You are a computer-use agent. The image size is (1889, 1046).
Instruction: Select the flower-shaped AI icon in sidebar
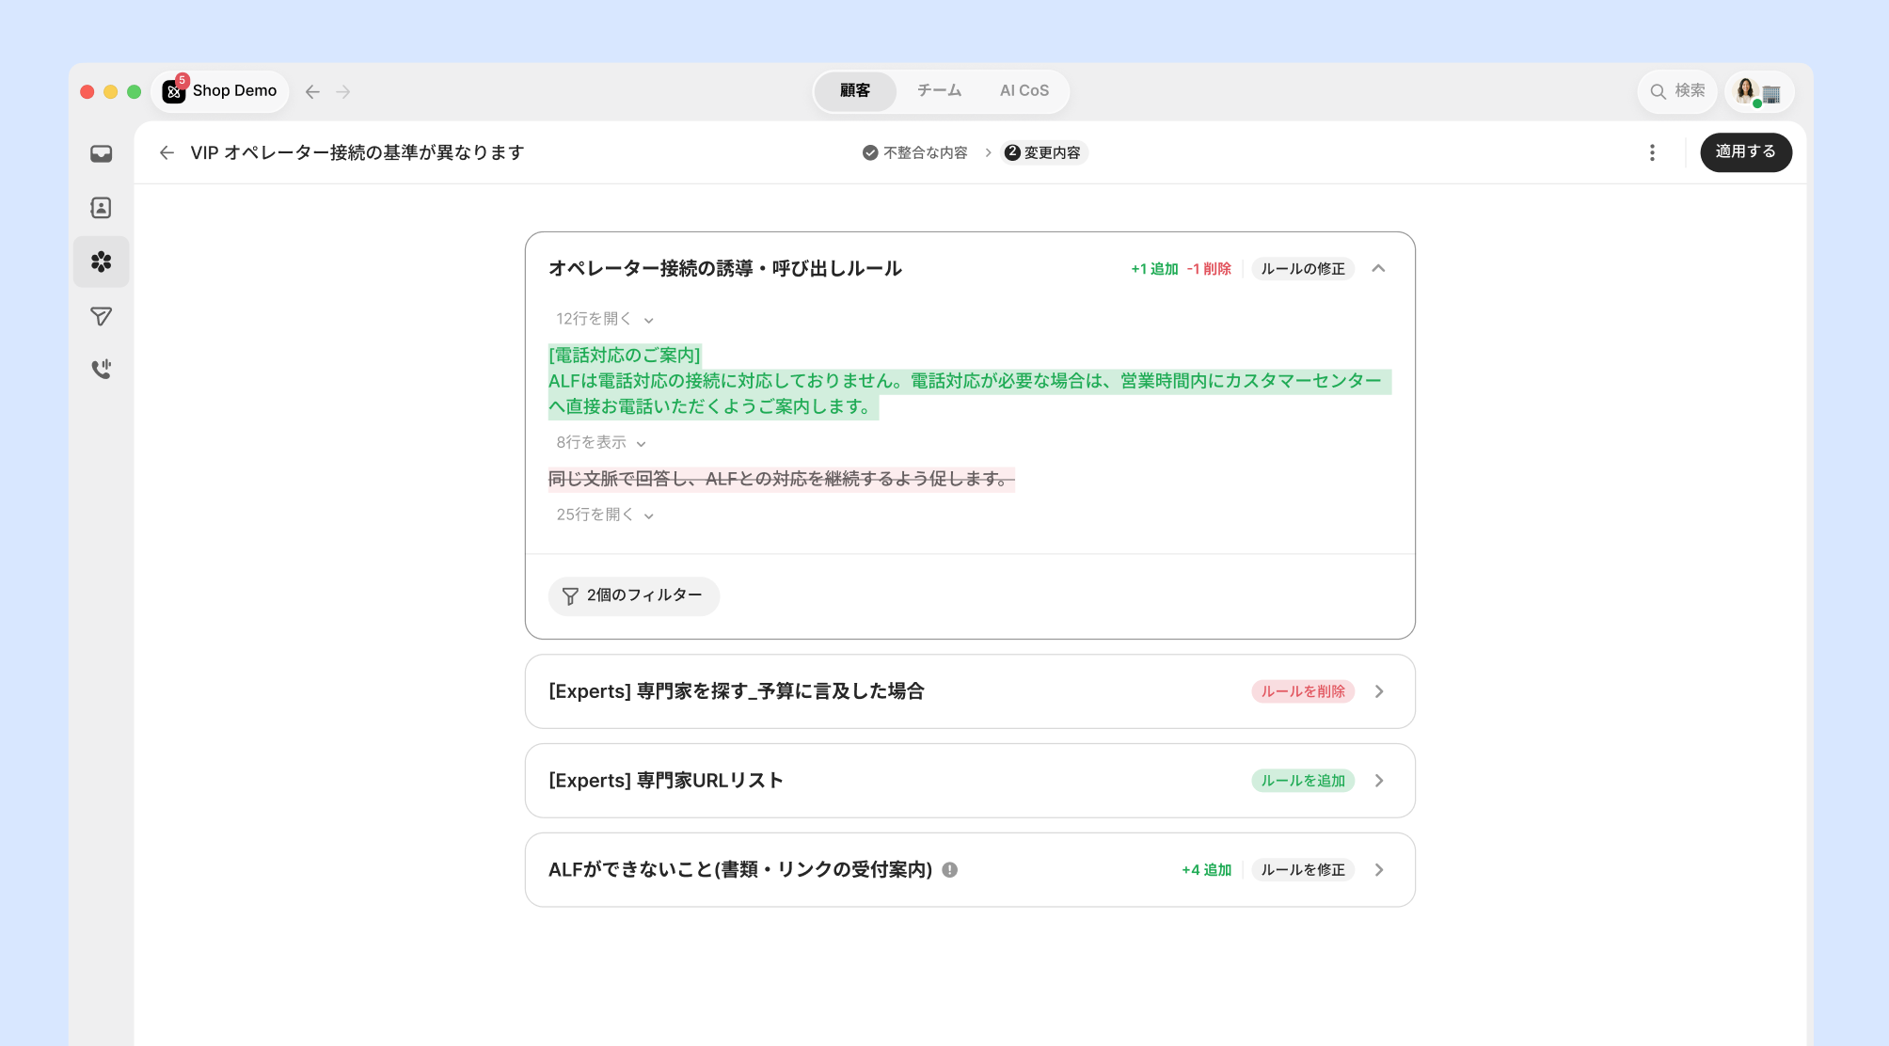coord(102,261)
